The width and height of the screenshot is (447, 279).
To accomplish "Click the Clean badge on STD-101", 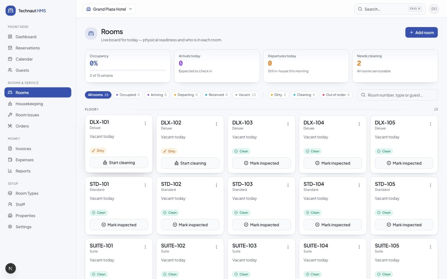I will (x=99, y=213).
